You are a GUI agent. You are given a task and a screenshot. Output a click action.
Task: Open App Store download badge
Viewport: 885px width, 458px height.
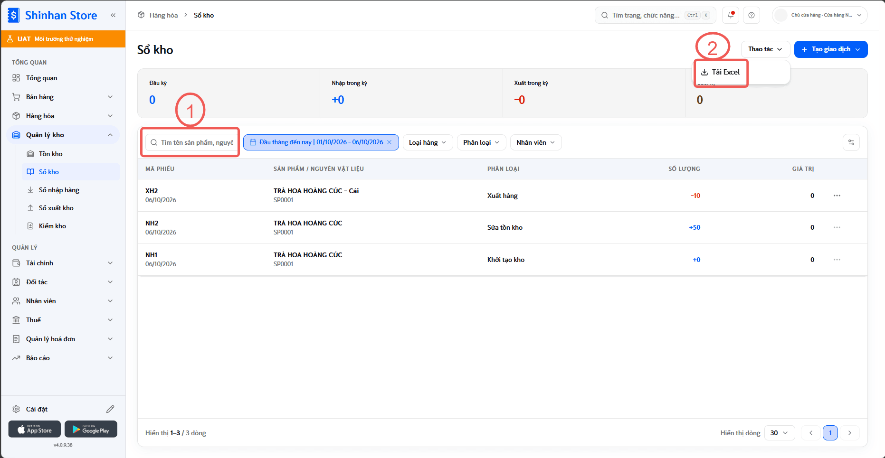click(x=35, y=429)
